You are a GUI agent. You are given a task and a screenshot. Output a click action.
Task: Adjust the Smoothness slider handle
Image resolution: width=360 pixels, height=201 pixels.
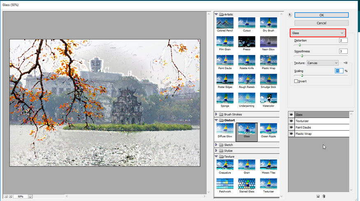tap(302, 56)
